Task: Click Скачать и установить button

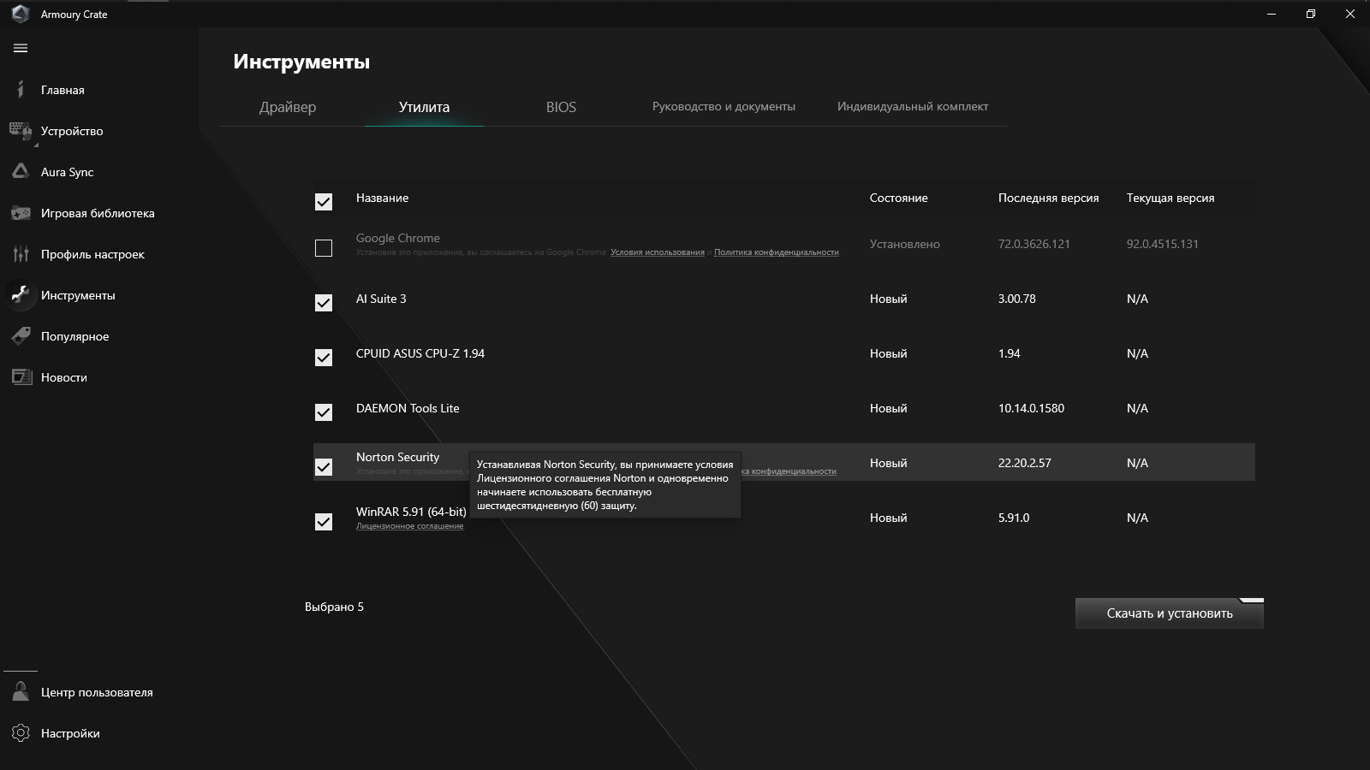Action: 1170,613
